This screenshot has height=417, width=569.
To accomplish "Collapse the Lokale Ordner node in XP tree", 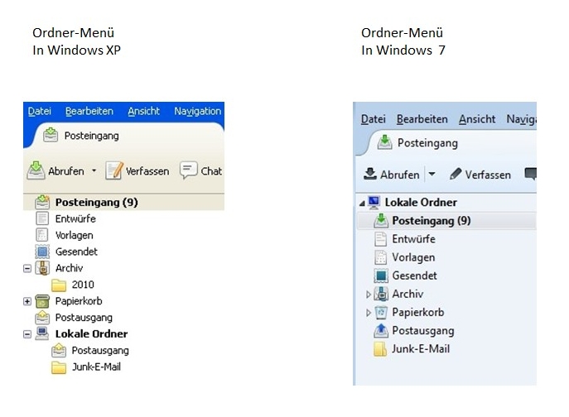I will click(27, 334).
